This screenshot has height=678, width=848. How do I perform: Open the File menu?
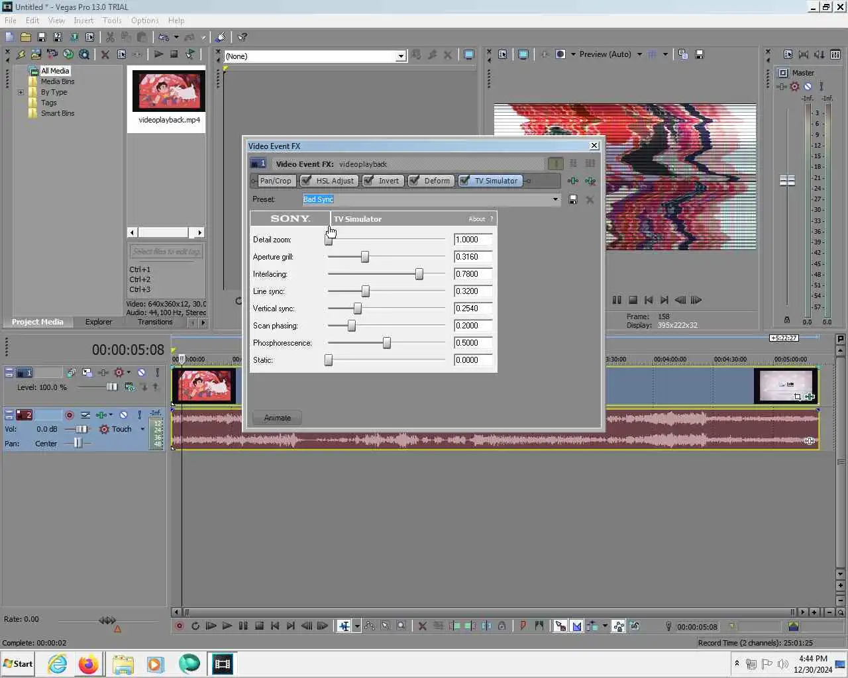point(11,21)
